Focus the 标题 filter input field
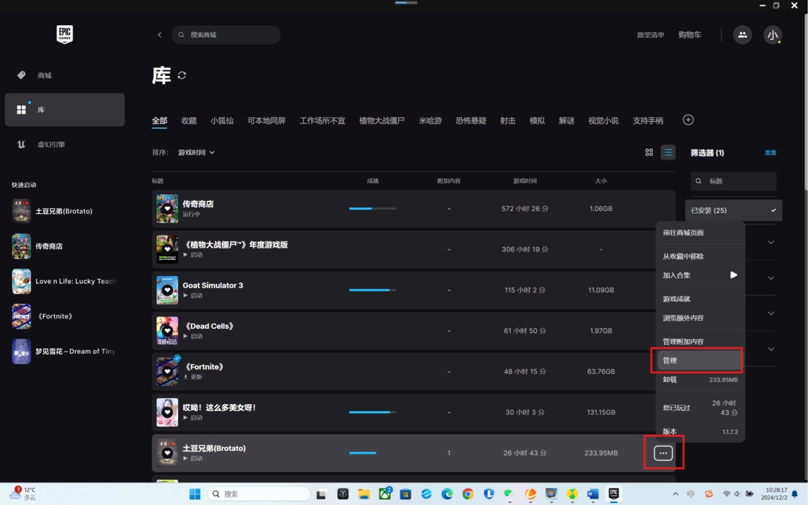This screenshot has height=505, width=808. click(734, 181)
